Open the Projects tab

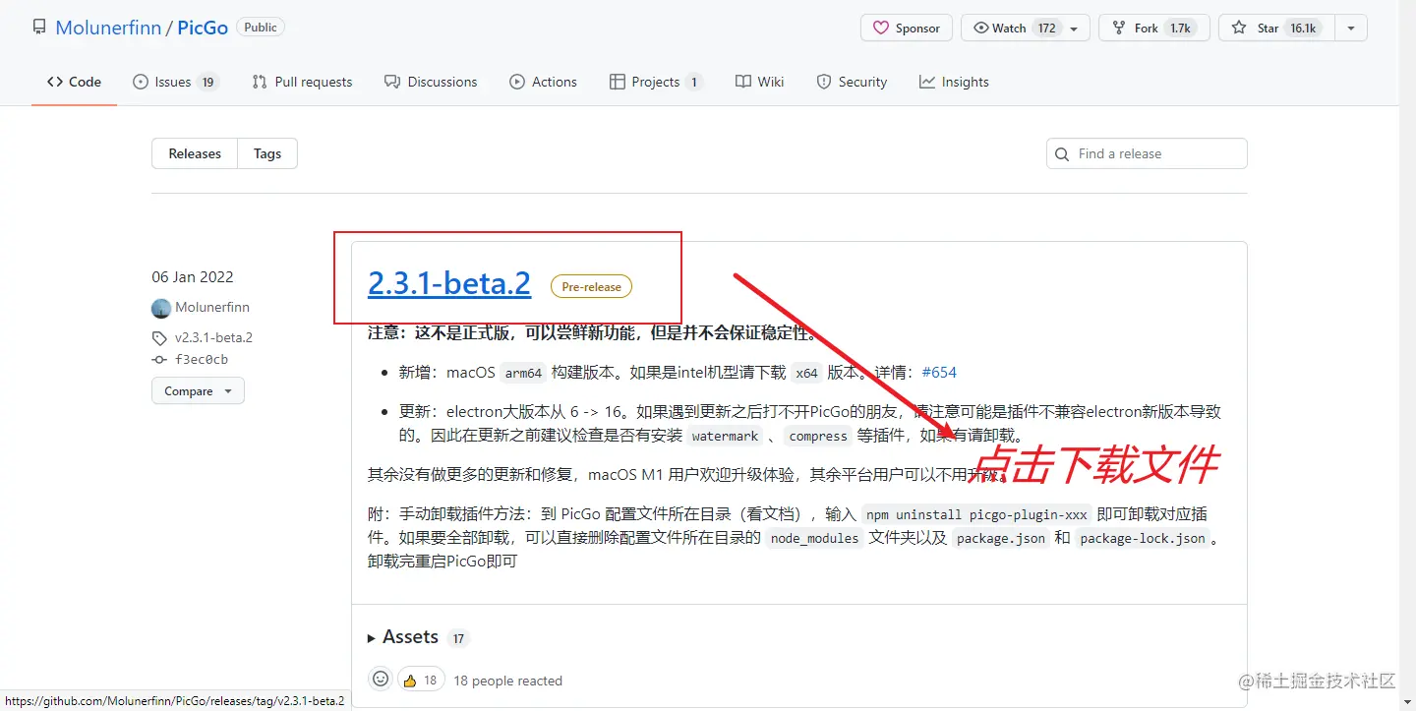point(655,82)
